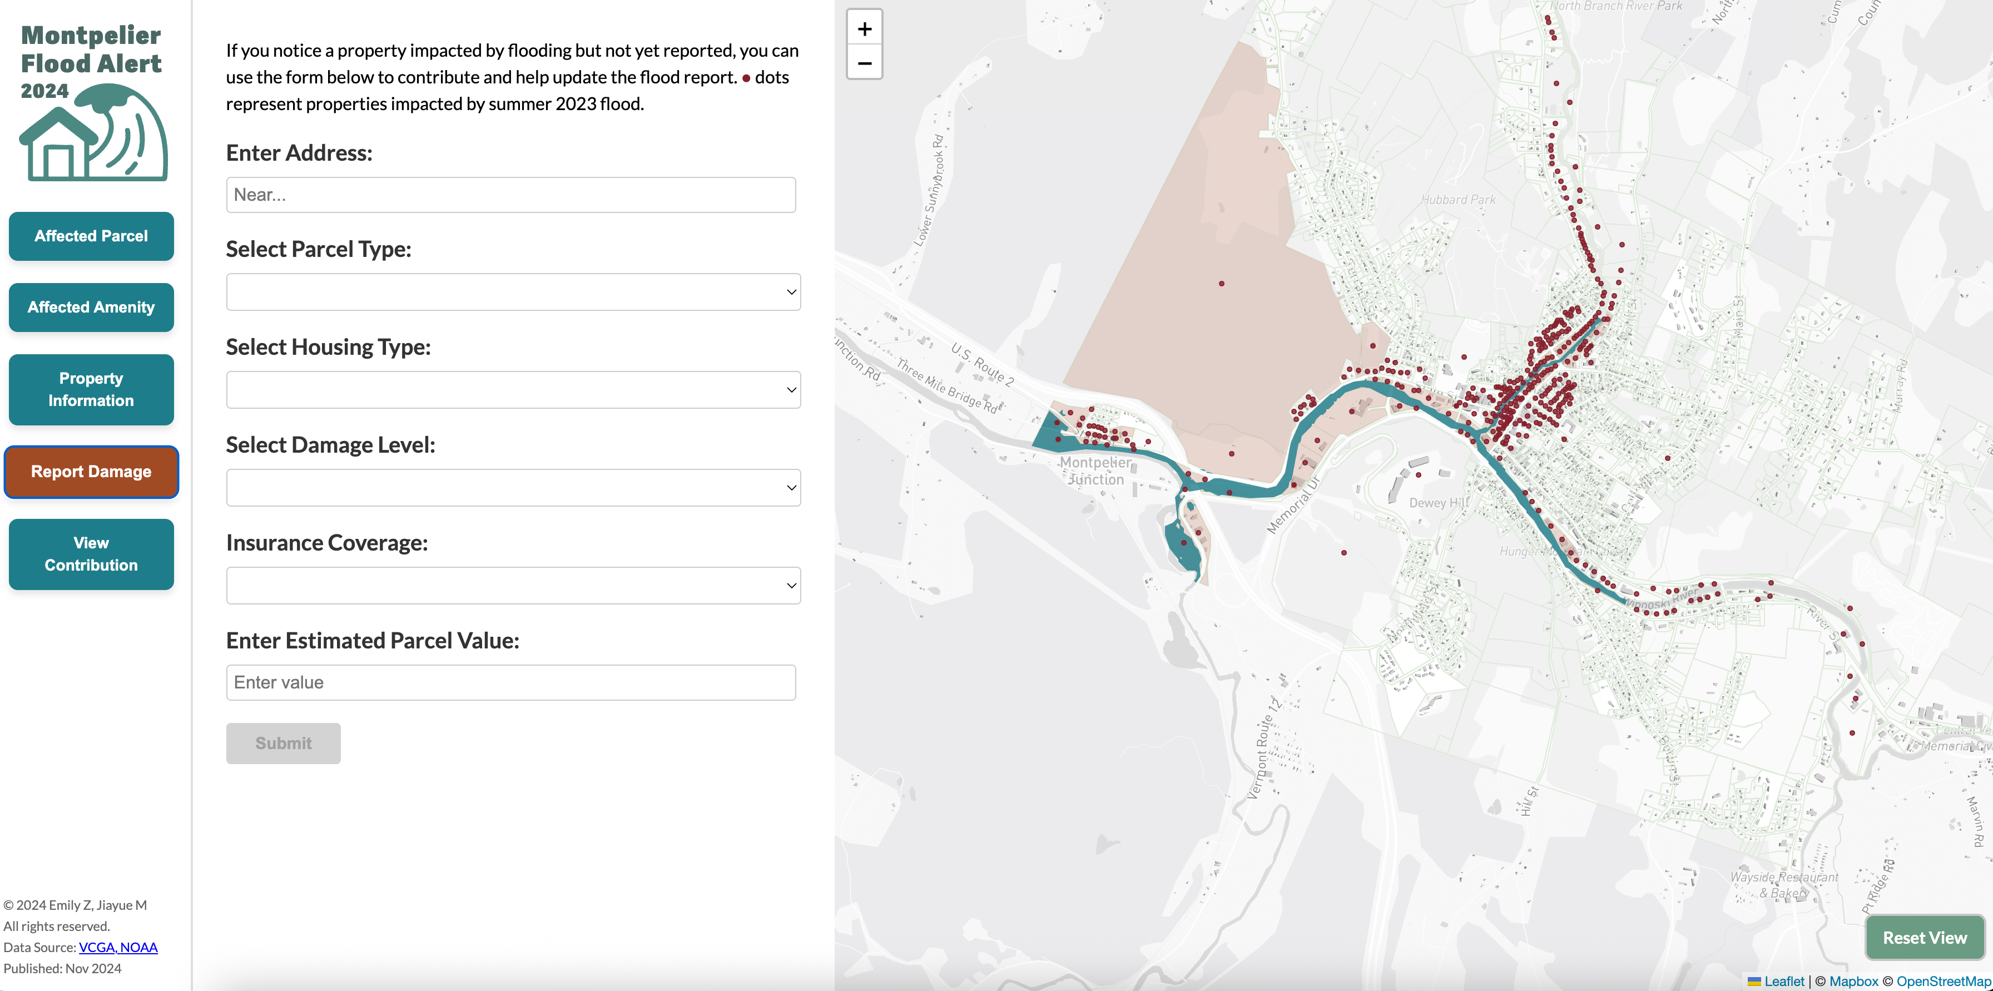The width and height of the screenshot is (1993, 991).
Task: Focus the Estimated Parcel Value field
Action: click(510, 682)
